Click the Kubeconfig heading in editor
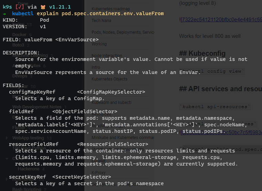This screenshot has width=262, height=191. [x=202, y=53]
